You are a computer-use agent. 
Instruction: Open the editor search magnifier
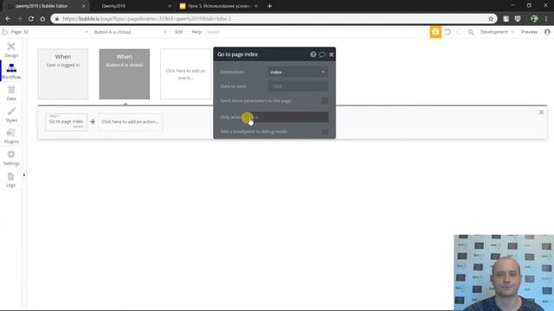(x=471, y=32)
